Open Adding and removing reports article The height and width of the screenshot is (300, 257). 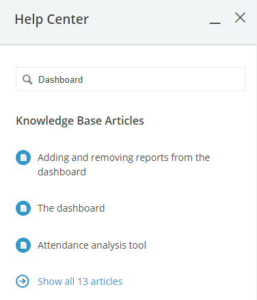(x=124, y=164)
